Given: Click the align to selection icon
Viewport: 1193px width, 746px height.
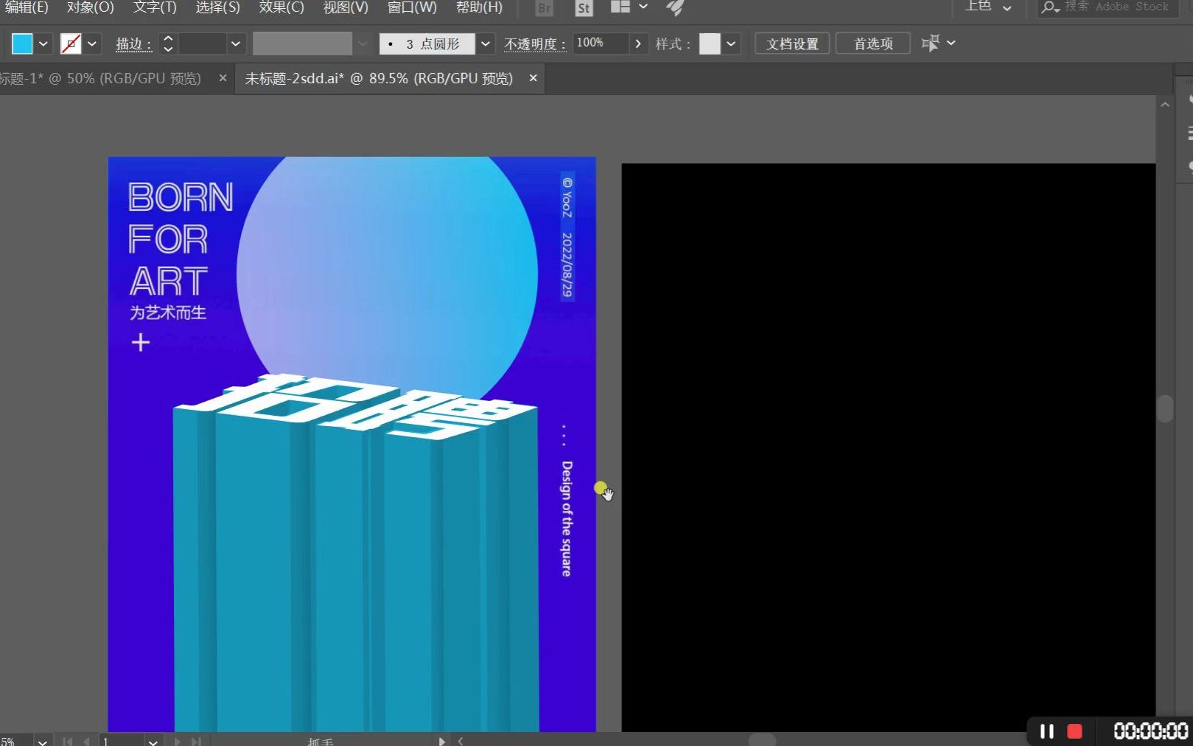Looking at the screenshot, I should pos(931,43).
